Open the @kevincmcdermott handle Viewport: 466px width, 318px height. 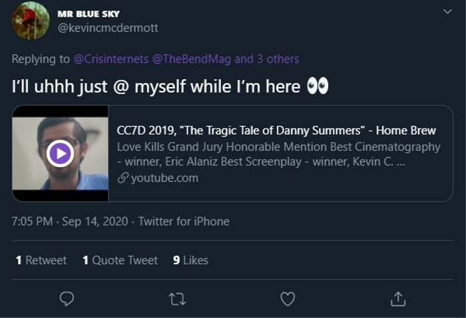point(109,28)
